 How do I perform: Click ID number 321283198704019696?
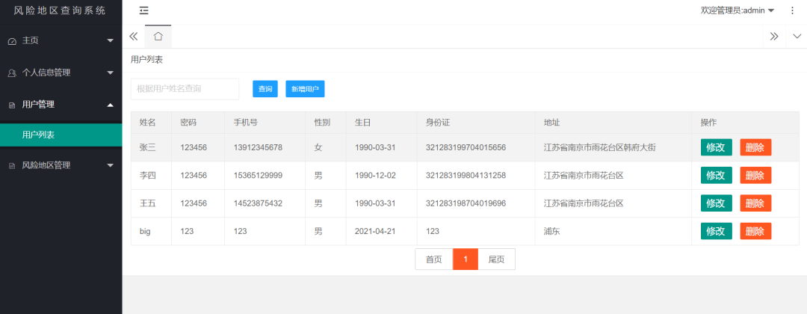coord(466,203)
